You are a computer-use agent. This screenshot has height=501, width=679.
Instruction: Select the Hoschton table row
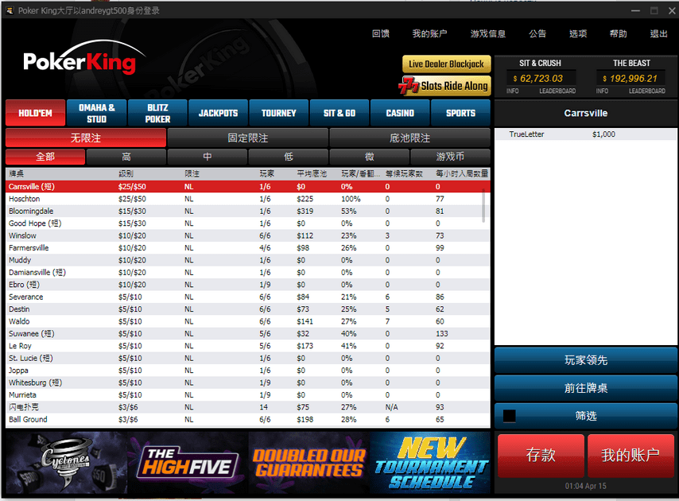click(x=248, y=199)
